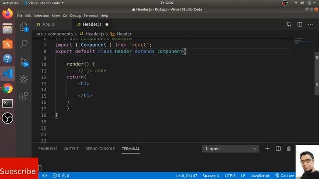Focus Visual Studio Code dock icon
The height and width of the screenshot is (179, 319).
[8, 74]
